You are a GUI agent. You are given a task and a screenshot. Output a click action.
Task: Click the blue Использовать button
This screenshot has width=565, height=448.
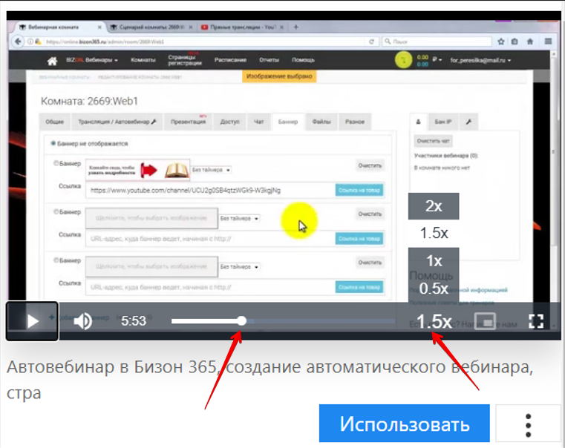coord(405,425)
